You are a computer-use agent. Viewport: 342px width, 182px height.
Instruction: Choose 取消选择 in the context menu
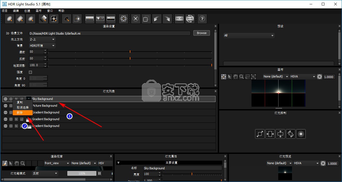[x=23, y=107]
